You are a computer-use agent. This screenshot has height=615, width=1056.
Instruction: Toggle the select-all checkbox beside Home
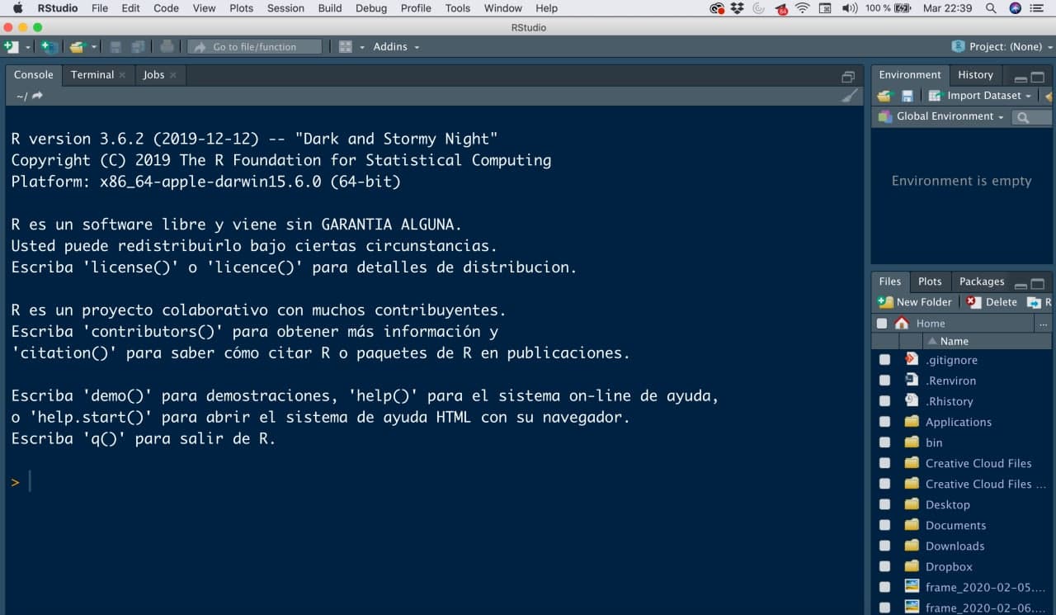point(882,324)
